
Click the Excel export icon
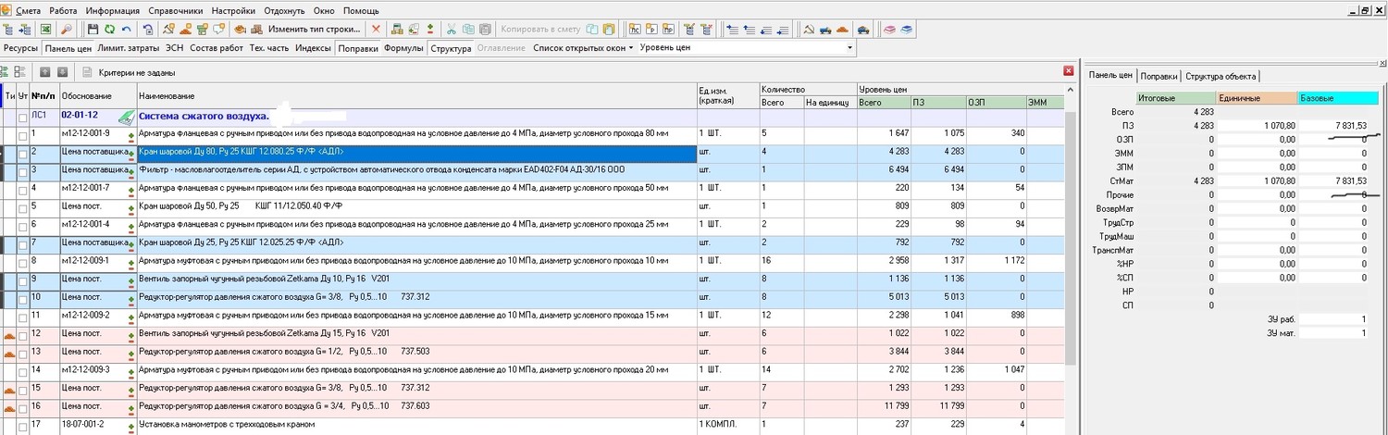(44, 30)
